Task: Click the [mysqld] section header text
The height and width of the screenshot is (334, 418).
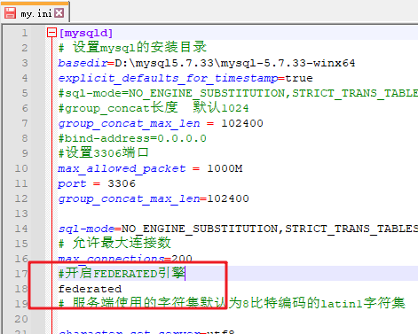Action: pos(86,33)
